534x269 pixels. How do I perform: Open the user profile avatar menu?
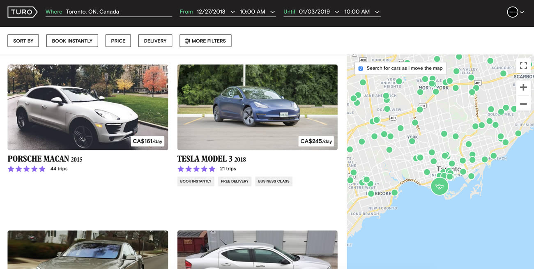[x=512, y=12]
